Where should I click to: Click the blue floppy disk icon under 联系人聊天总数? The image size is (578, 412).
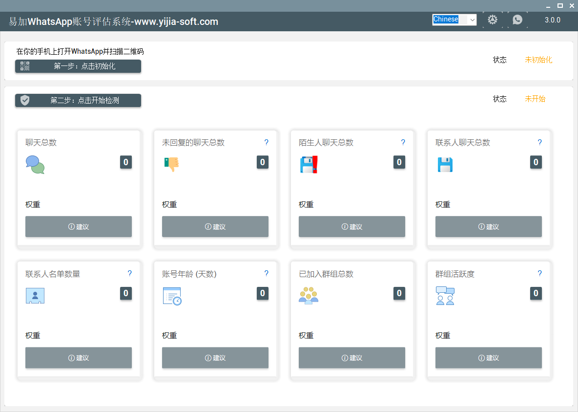click(x=445, y=165)
